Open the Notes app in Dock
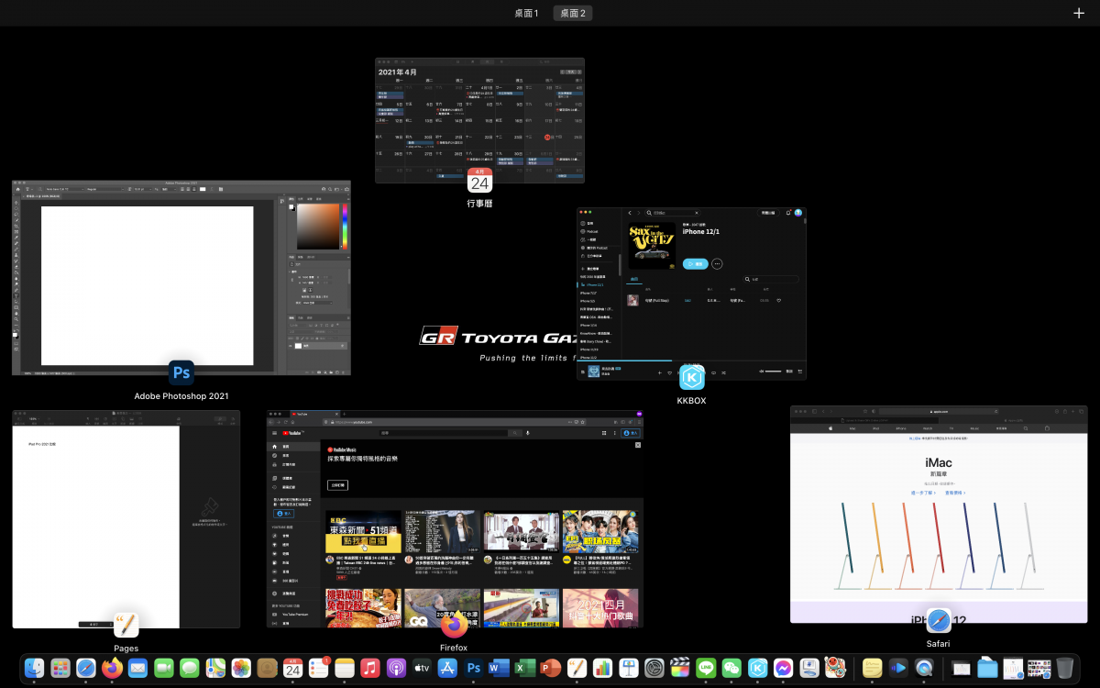Screen dimensions: 1100x688 [x=344, y=669]
